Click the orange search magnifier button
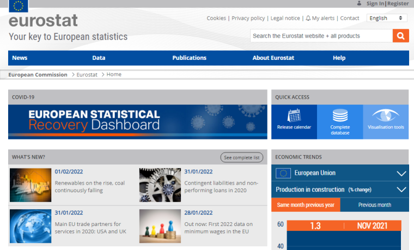414x250 pixels. [x=400, y=36]
